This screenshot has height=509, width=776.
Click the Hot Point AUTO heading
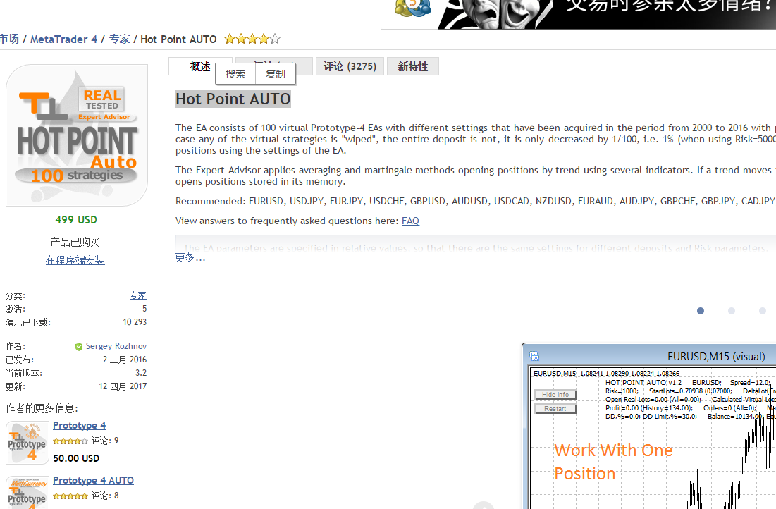click(x=233, y=99)
